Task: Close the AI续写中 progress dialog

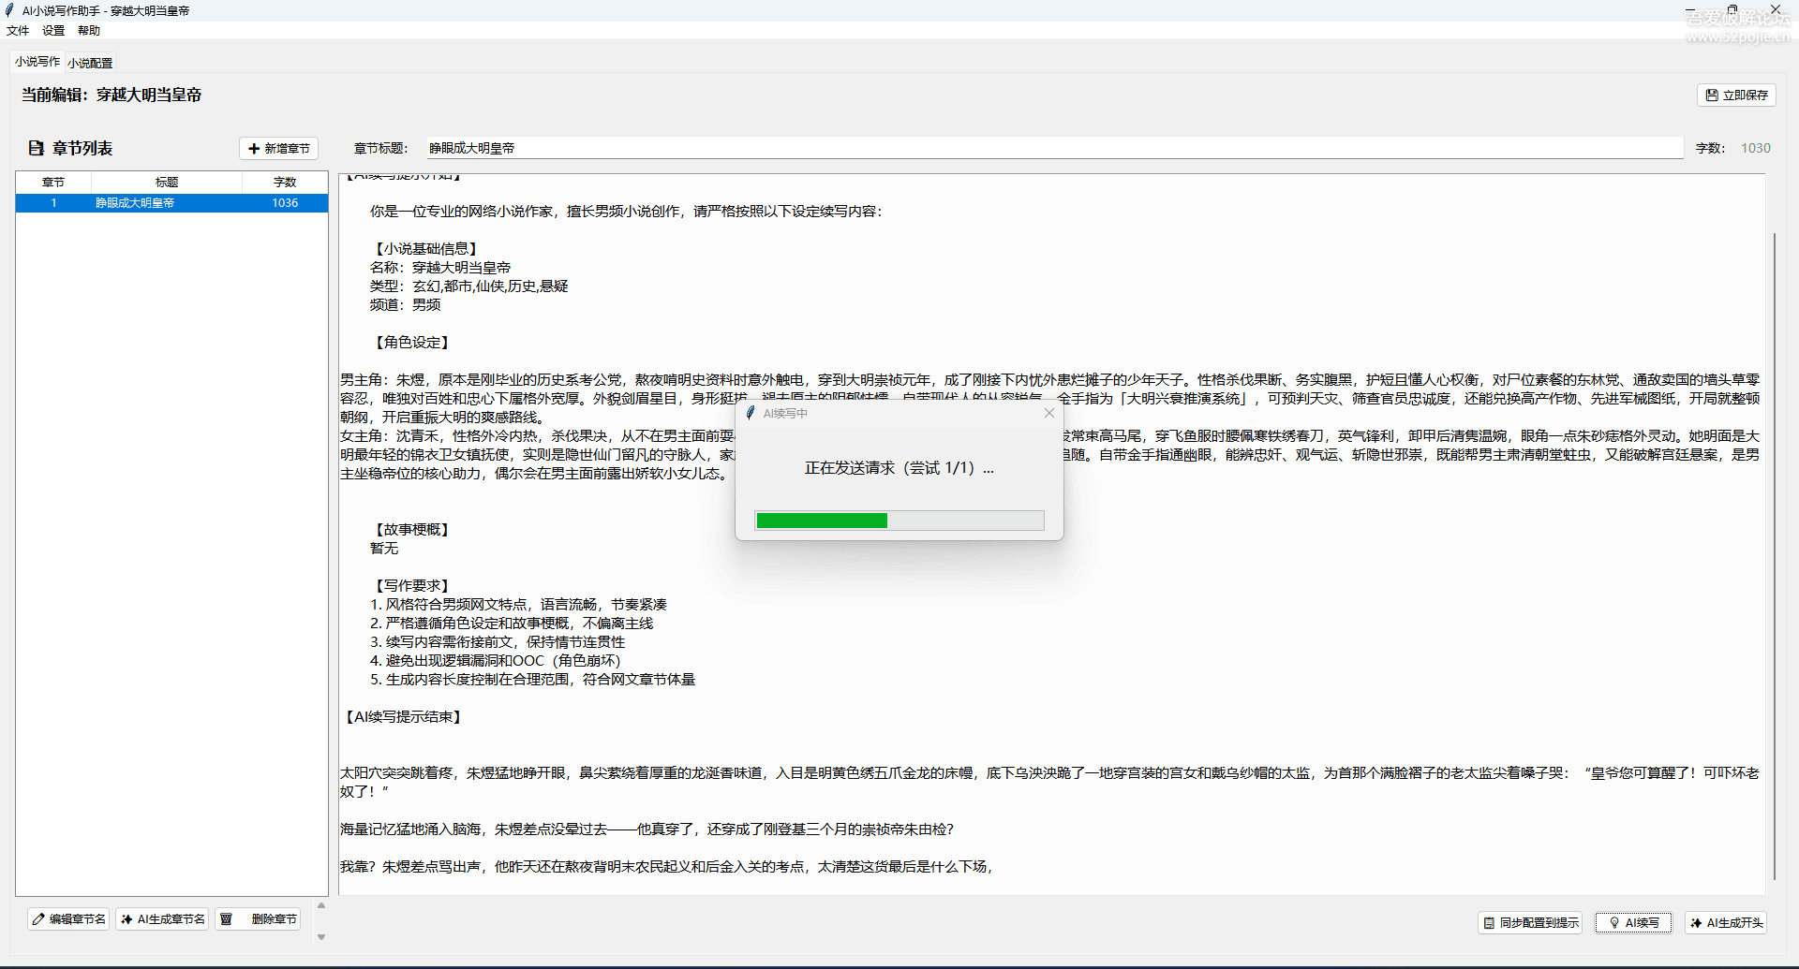Action: click(x=1048, y=413)
